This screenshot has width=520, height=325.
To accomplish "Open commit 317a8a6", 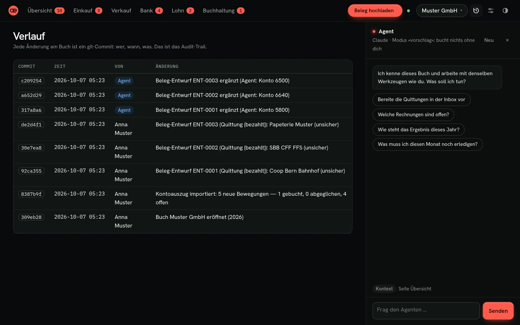I will pyautogui.click(x=31, y=110).
